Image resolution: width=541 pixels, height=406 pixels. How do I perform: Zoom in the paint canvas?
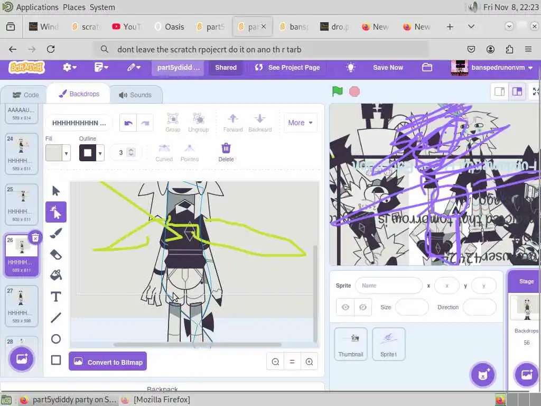pos(309,362)
